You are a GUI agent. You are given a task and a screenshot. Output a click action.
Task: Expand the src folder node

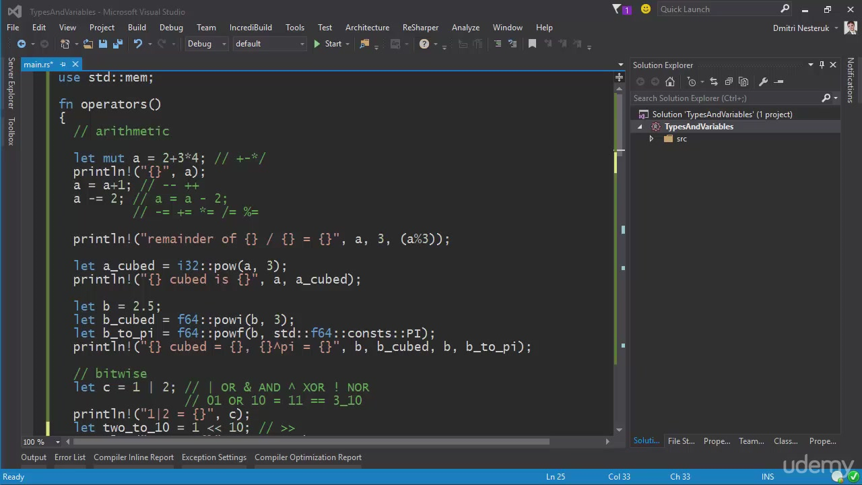point(651,139)
